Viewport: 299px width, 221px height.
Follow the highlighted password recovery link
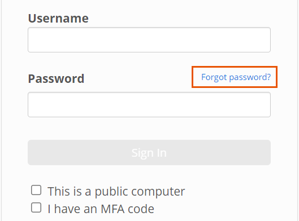tap(236, 77)
